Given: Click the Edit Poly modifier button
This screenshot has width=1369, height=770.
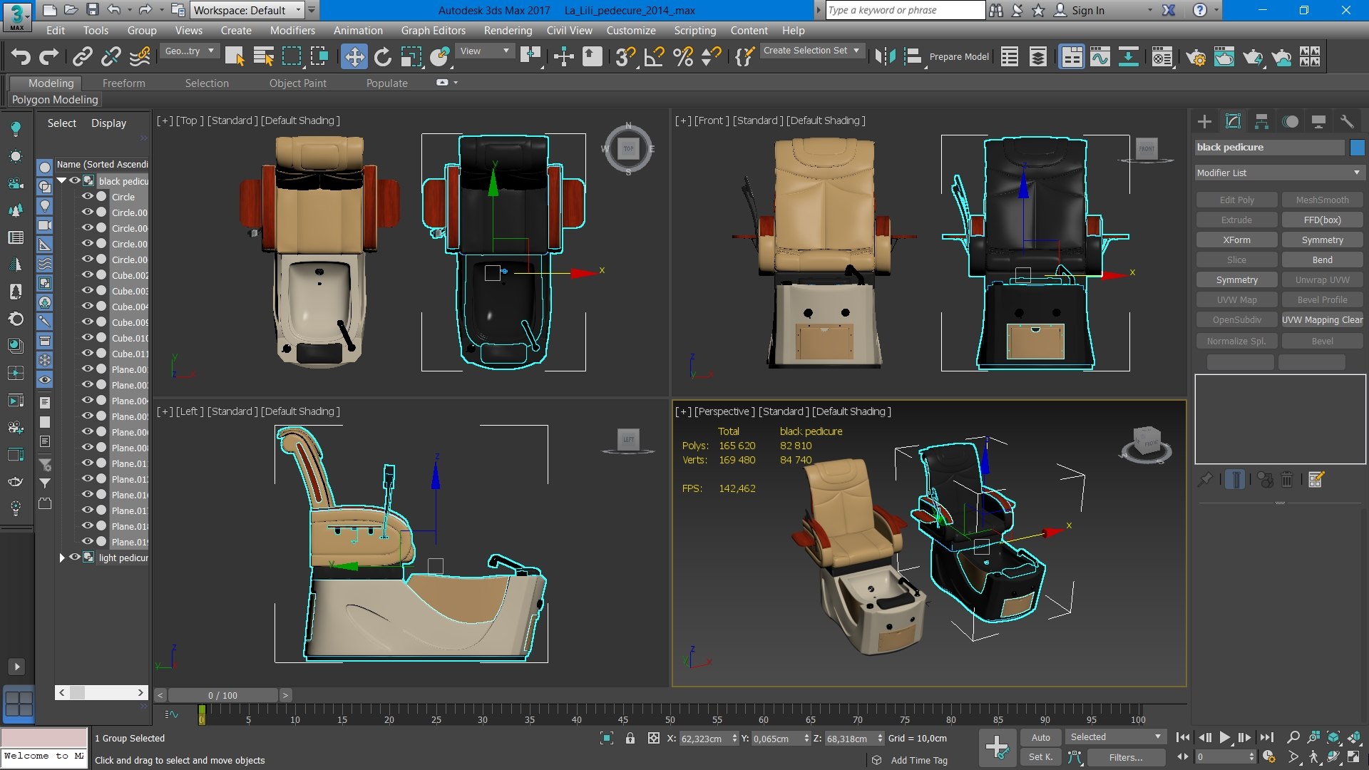Looking at the screenshot, I should tap(1236, 200).
